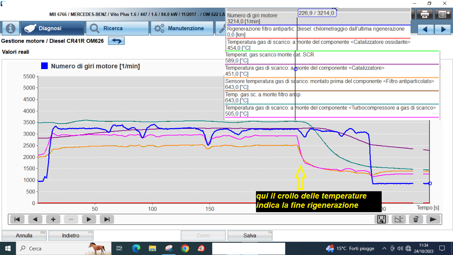The width and height of the screenshot is (453, 255).
Task: Save graph with floppy disk icon
Action: [x=382, y=219]
